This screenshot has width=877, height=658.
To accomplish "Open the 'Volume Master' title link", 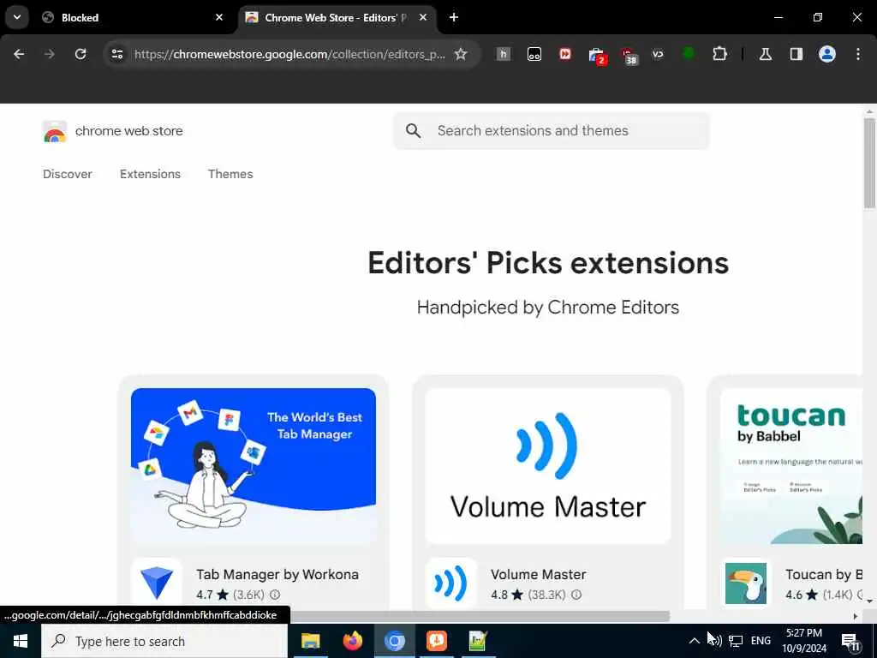I will [x=539, y=575].
